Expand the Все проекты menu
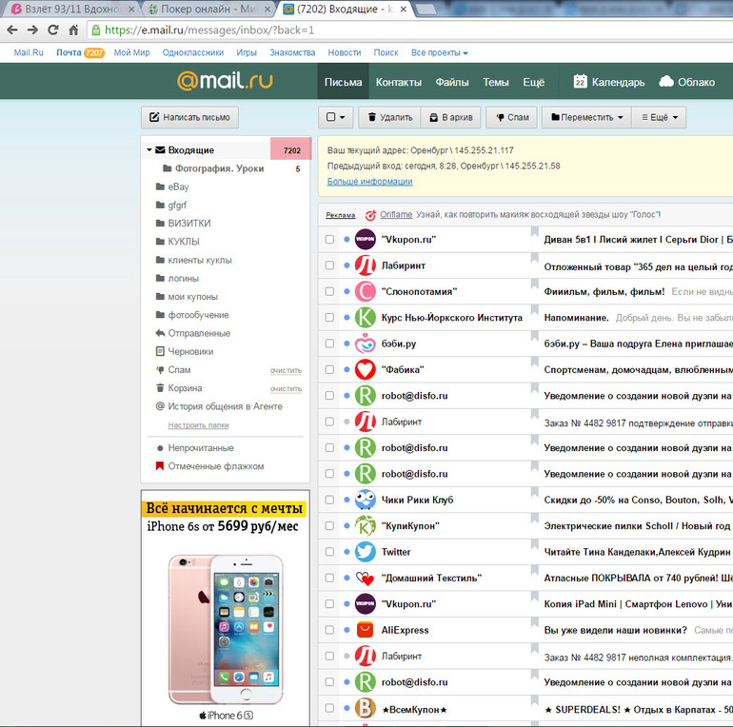The image size is (733, 727). (x=439, y=52)
